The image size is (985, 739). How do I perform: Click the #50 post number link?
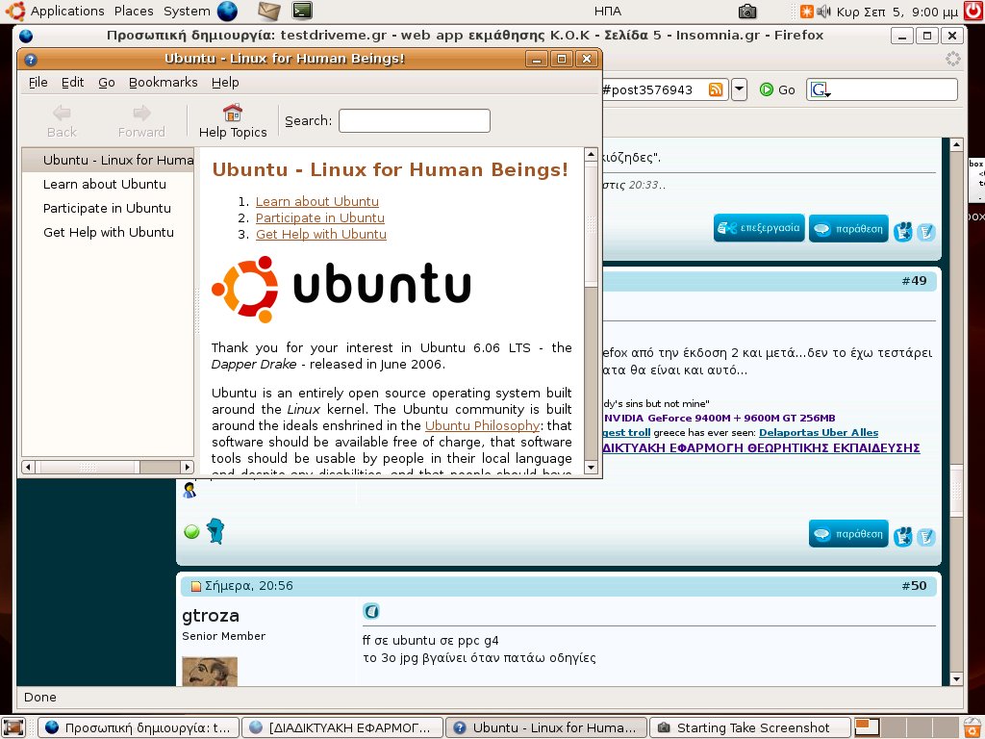pos(914,586)
